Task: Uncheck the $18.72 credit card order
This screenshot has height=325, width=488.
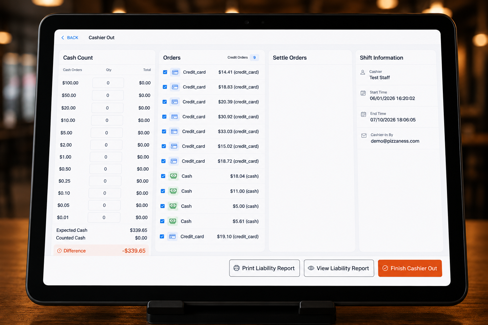Action: (x=164, y=161)
